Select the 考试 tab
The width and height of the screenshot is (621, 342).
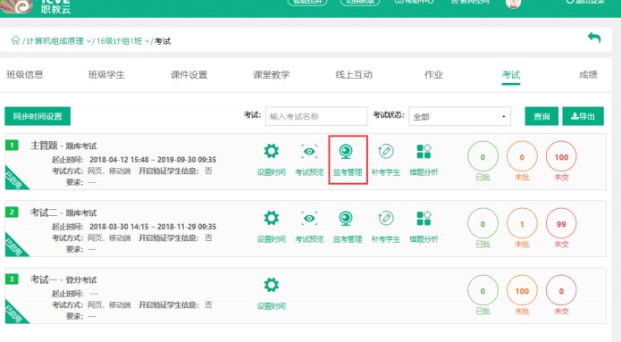tap(511, 74)
